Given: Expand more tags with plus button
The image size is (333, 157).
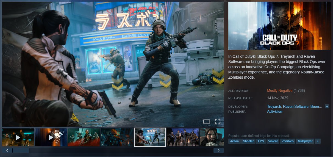Looking at the screenshot, I should pos(318,141).
